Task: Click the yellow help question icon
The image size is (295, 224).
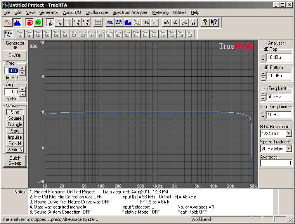Action: click(205, 22)
